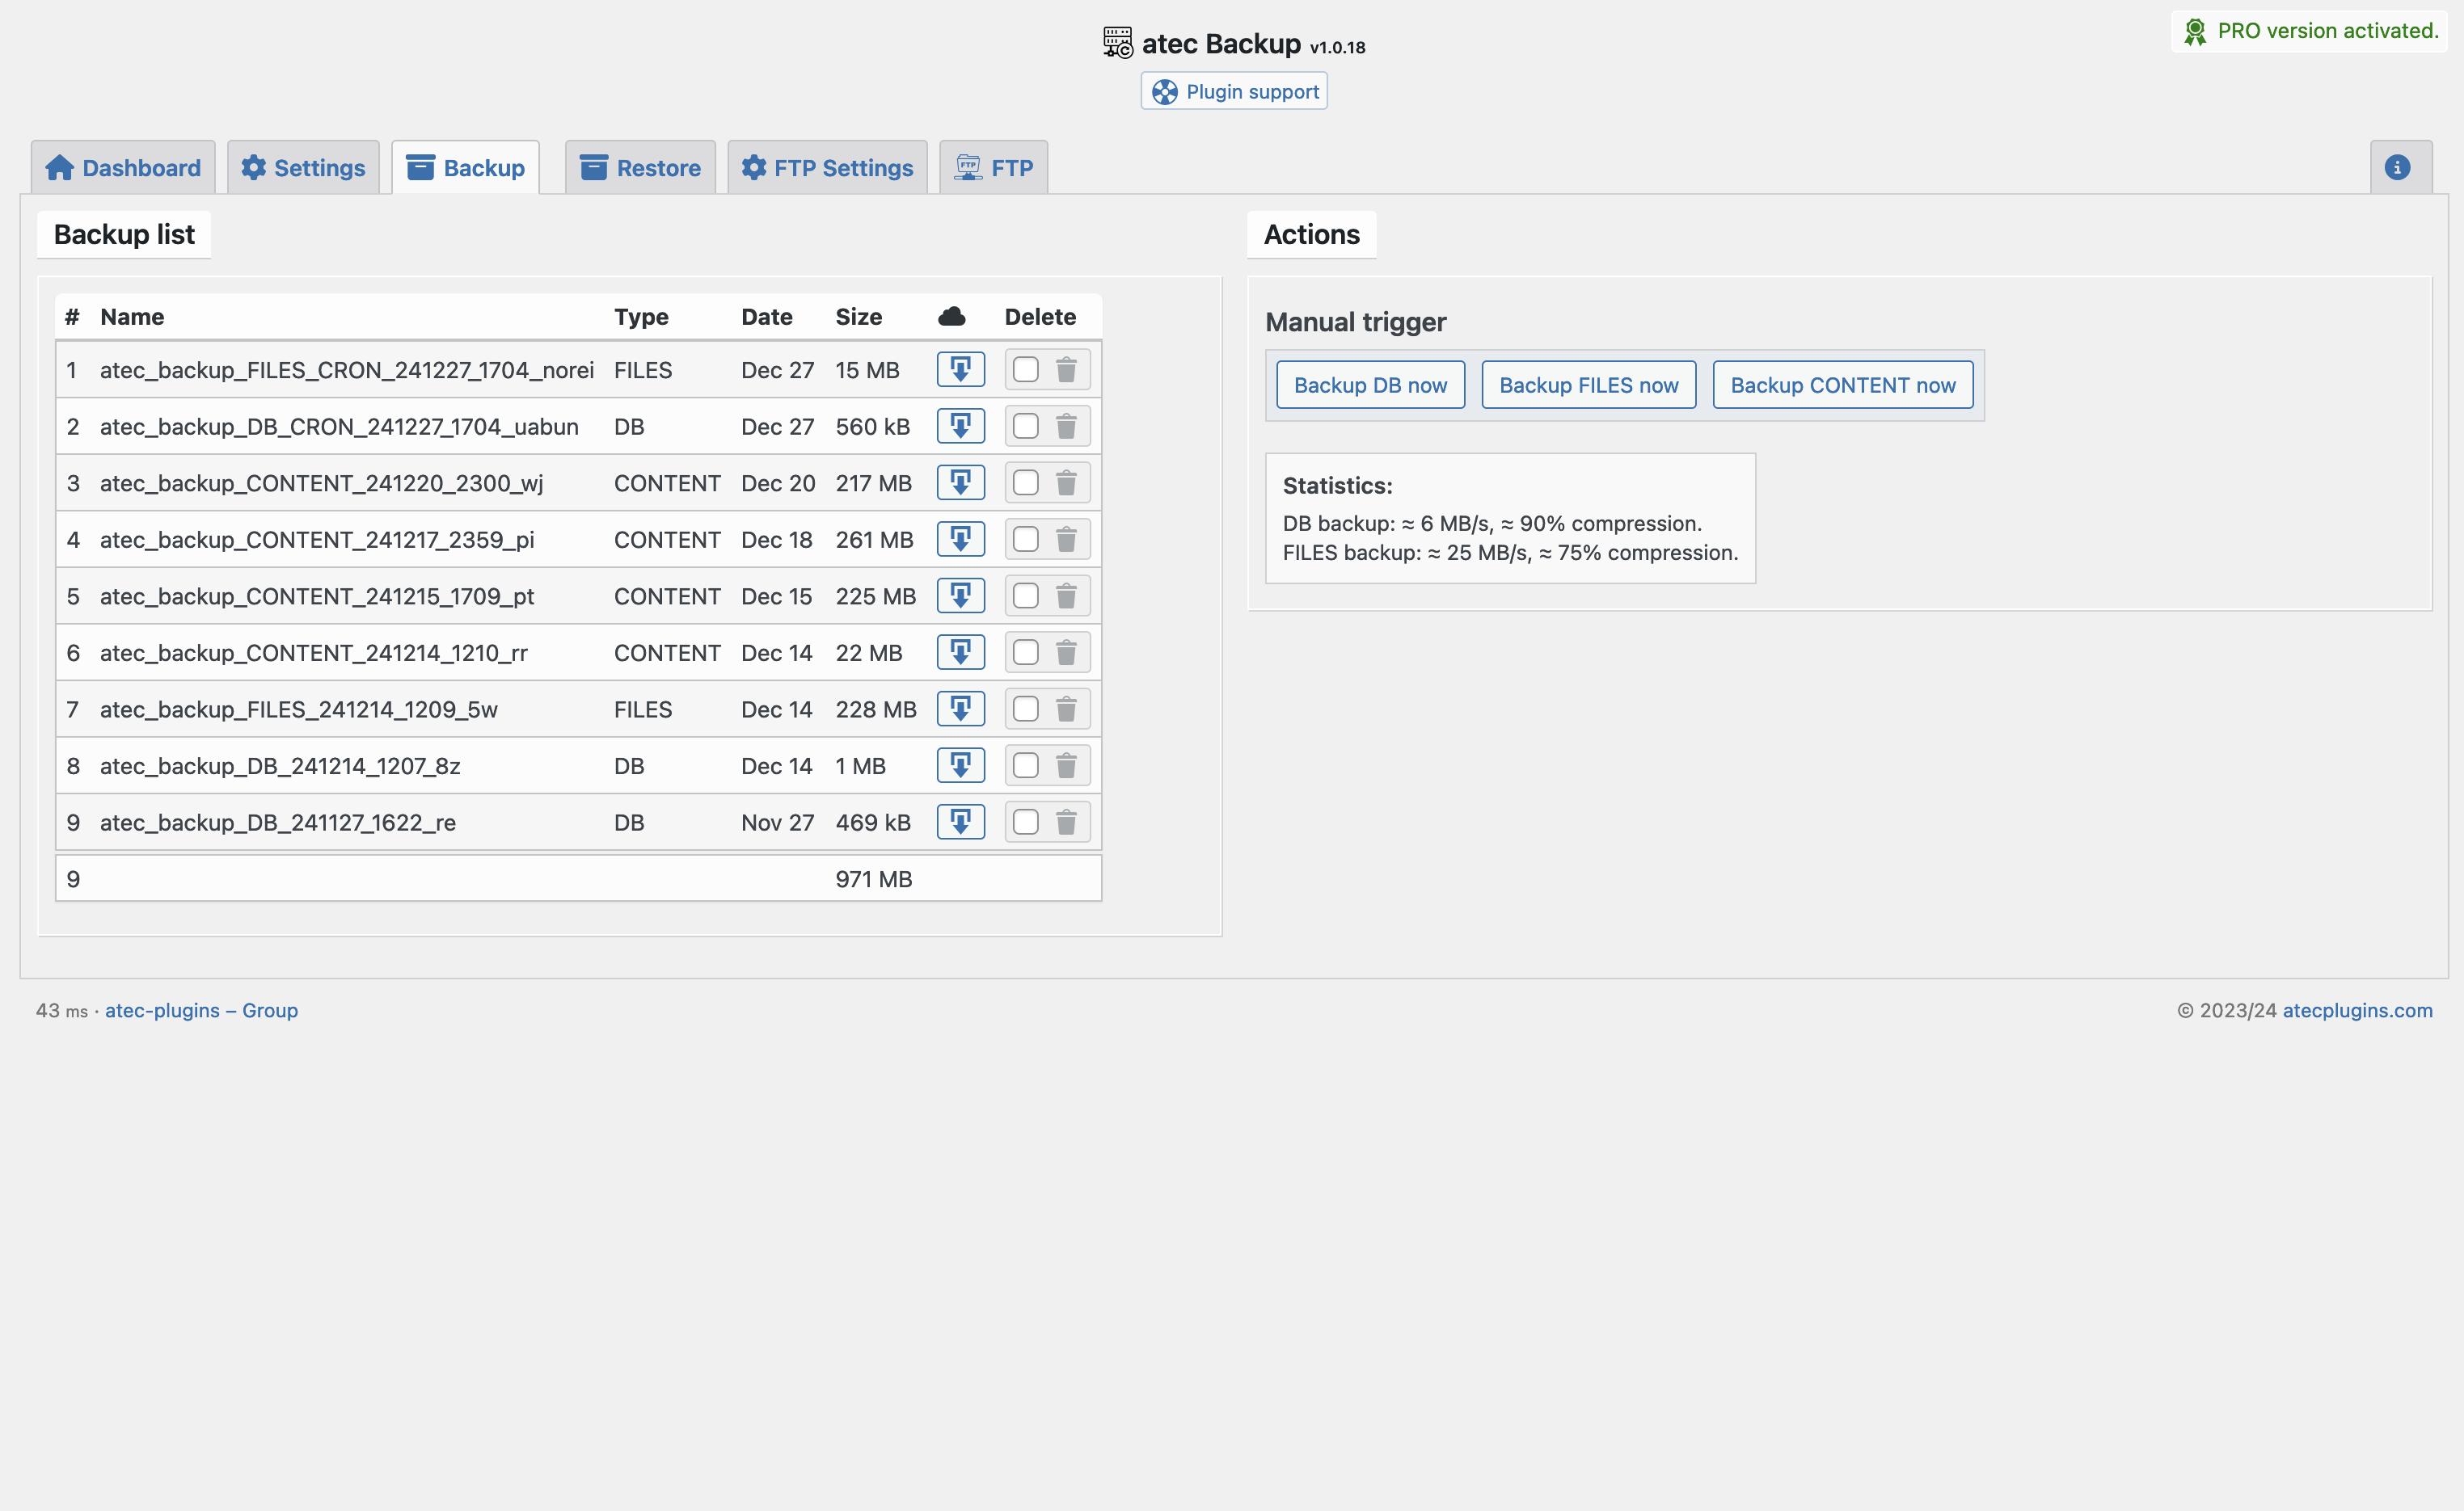Viewport: 2464px width, 1511px height.
Task: Select the 261 MB size value
Action: (874, 540)
